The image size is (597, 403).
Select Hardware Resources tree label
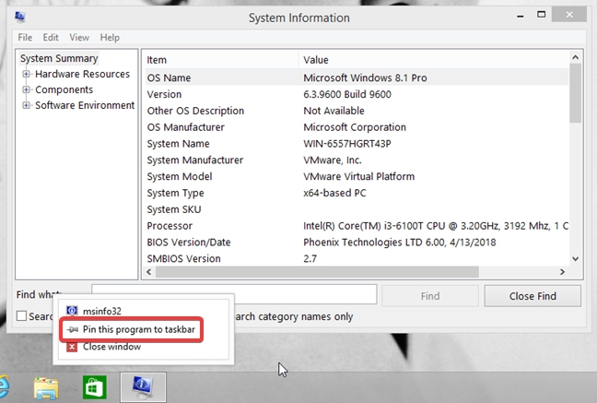click(x=82, y=74)
